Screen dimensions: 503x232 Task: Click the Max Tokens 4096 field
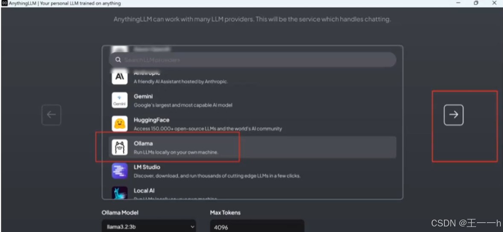pyautogui.click(x=257, y=226)
